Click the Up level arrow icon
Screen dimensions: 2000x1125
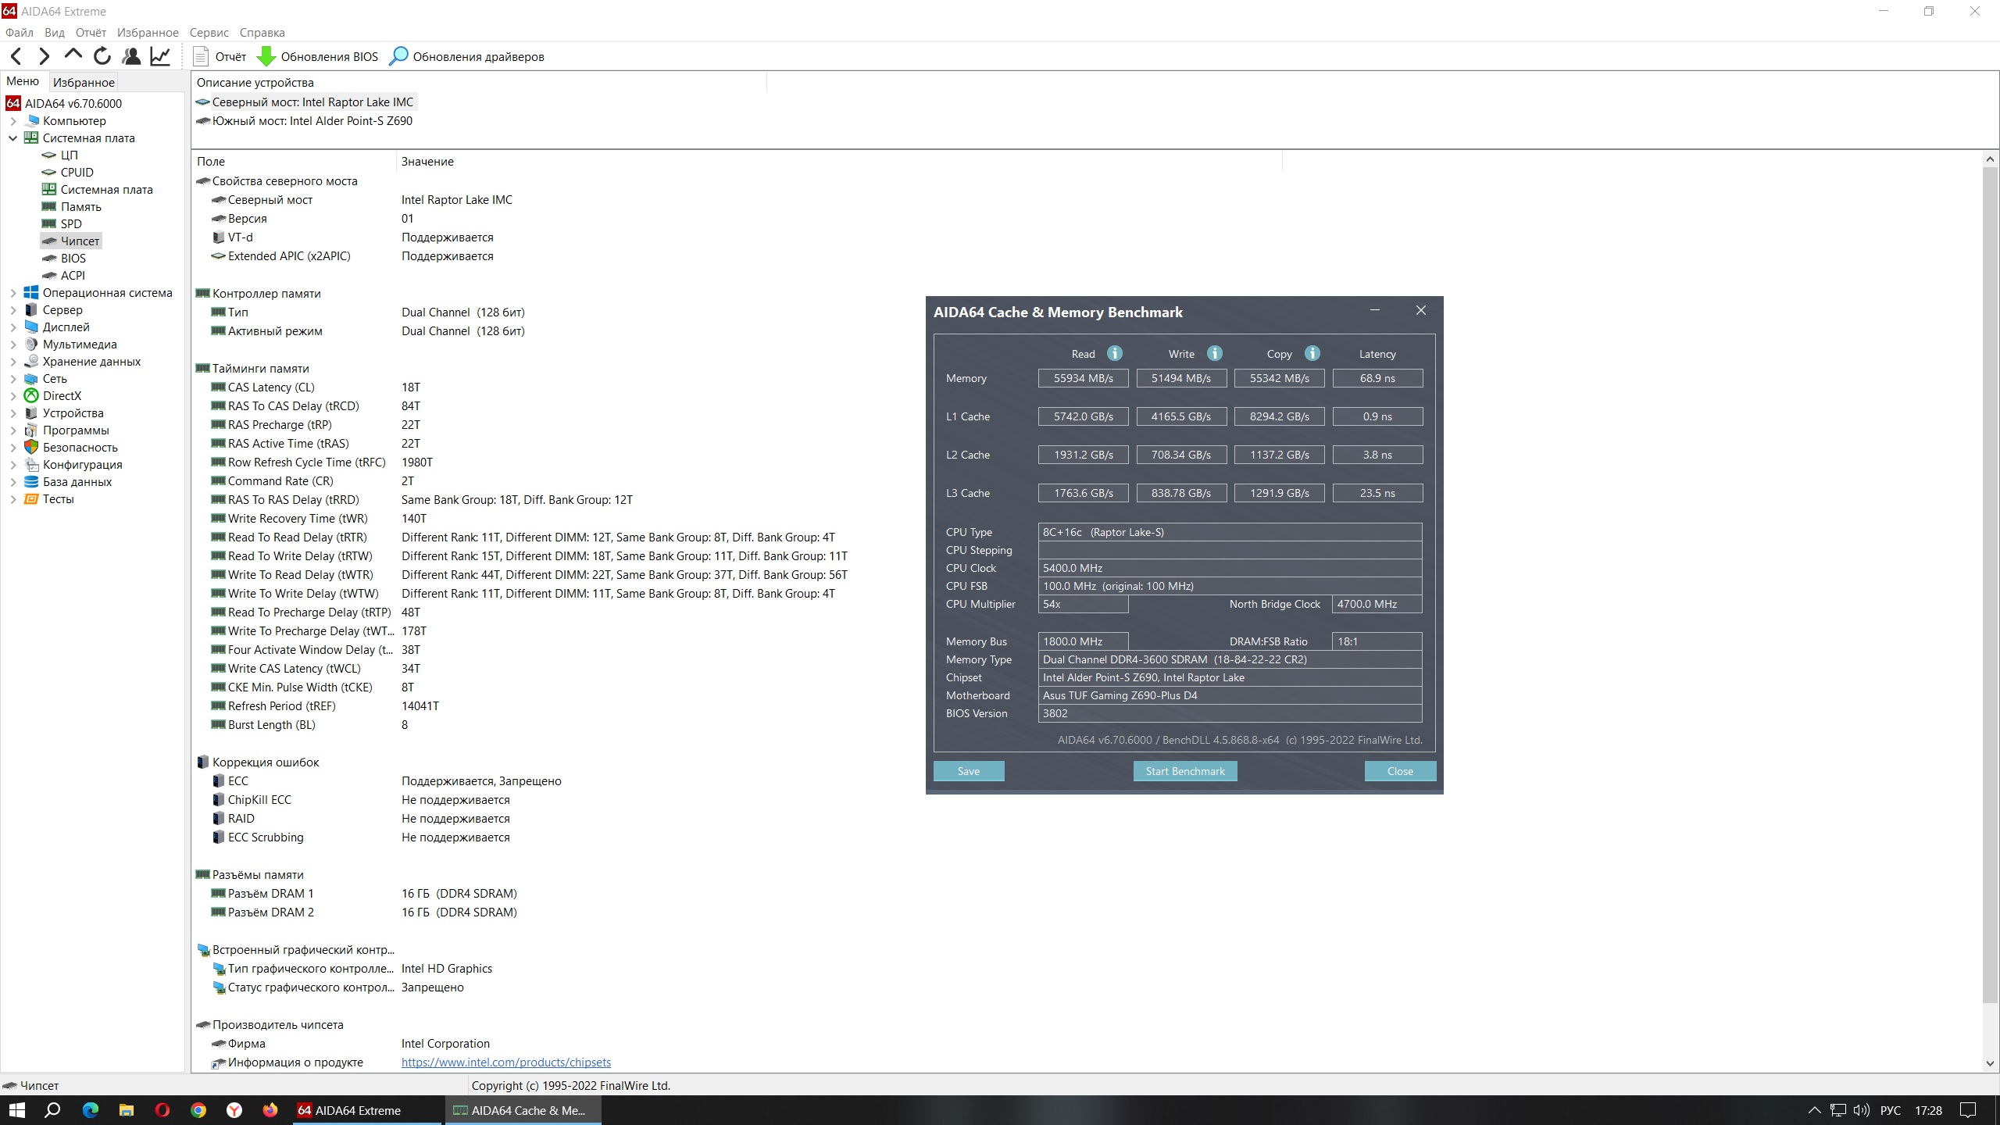pos(73,55)
